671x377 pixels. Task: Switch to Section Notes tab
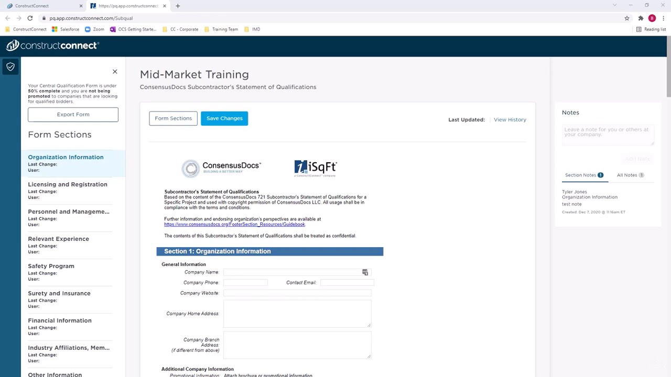point(585,175)
